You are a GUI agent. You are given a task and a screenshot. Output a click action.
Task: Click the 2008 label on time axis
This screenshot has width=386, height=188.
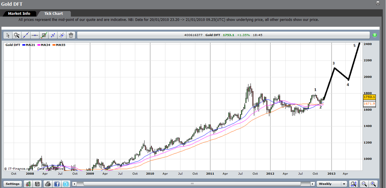click(x=30, y=174)
